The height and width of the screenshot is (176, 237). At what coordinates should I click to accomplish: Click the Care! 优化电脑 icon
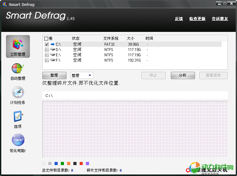pyautogui.click(x=18, y=140)
